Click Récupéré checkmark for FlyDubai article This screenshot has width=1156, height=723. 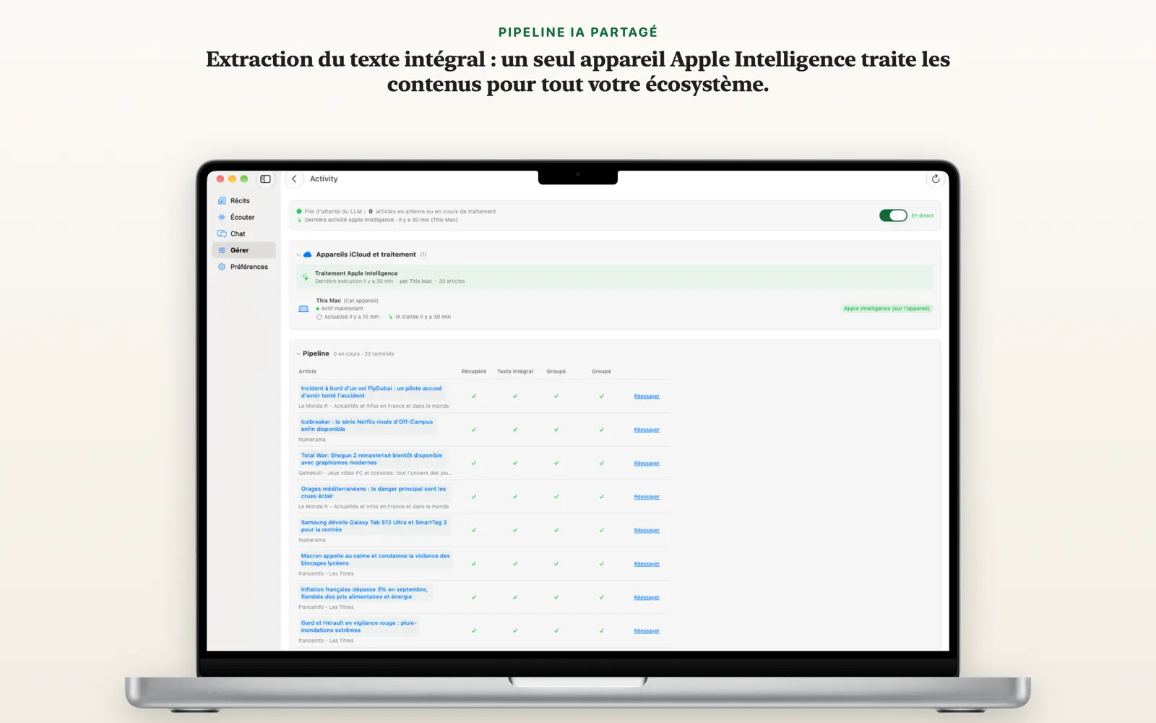tap(474, 396)
